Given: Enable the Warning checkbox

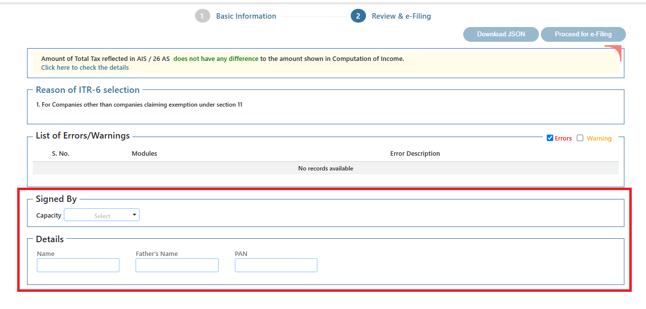Looking at the screenshot, I should click(x=580, y=138).
